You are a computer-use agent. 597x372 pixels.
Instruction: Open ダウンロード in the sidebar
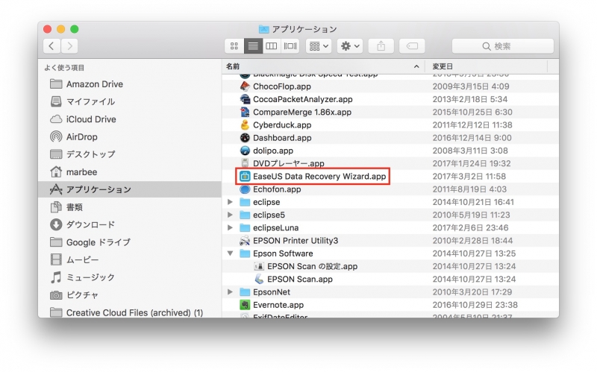[90, 224]
